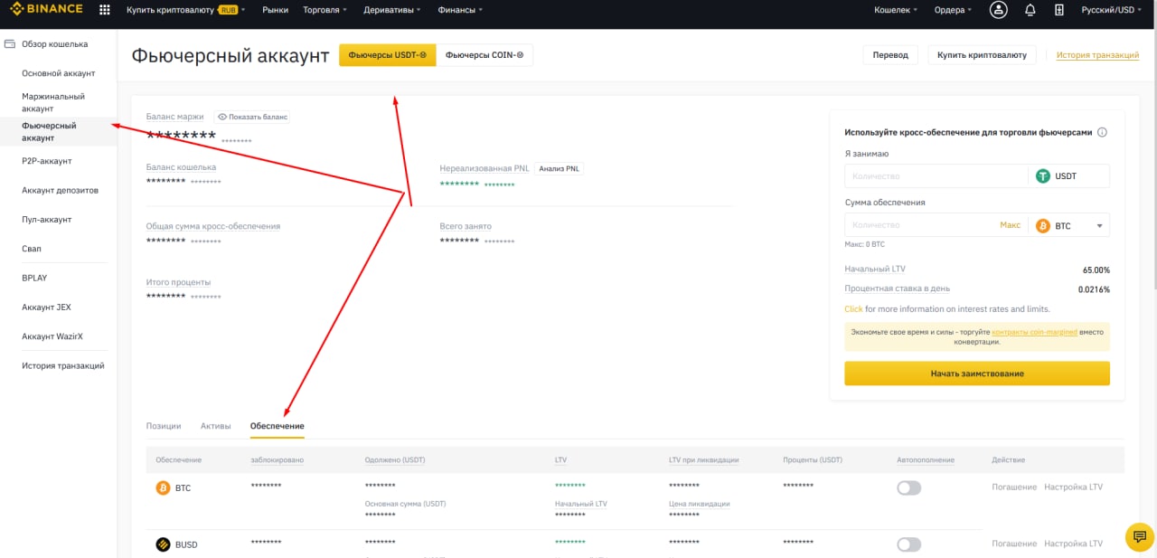Screen dimensions: 1157x558
Task: Click the app download icon in header
Action: 1058,10
